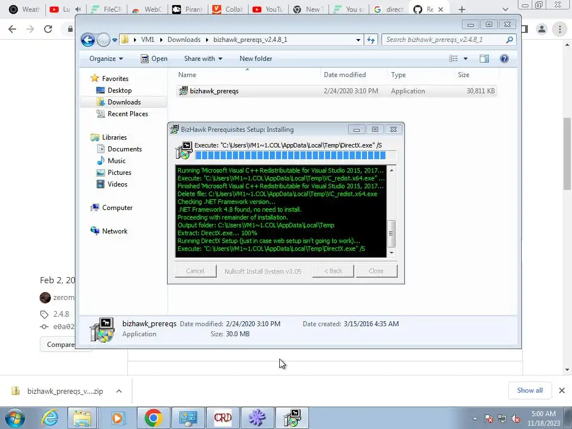The height and width of the screenshot is (429, 572).
Task: Open recent locations dropdown beside Forward arrow
Action: [x=115, y=40]
